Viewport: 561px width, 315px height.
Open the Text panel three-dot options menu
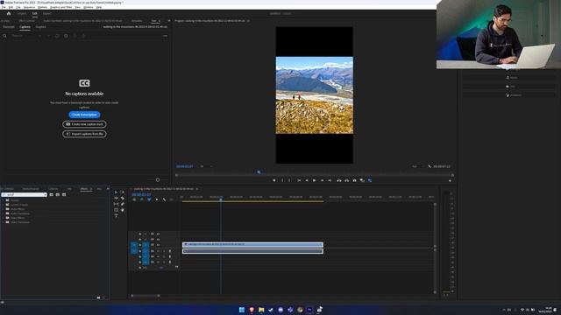click(x=165, y=36)
